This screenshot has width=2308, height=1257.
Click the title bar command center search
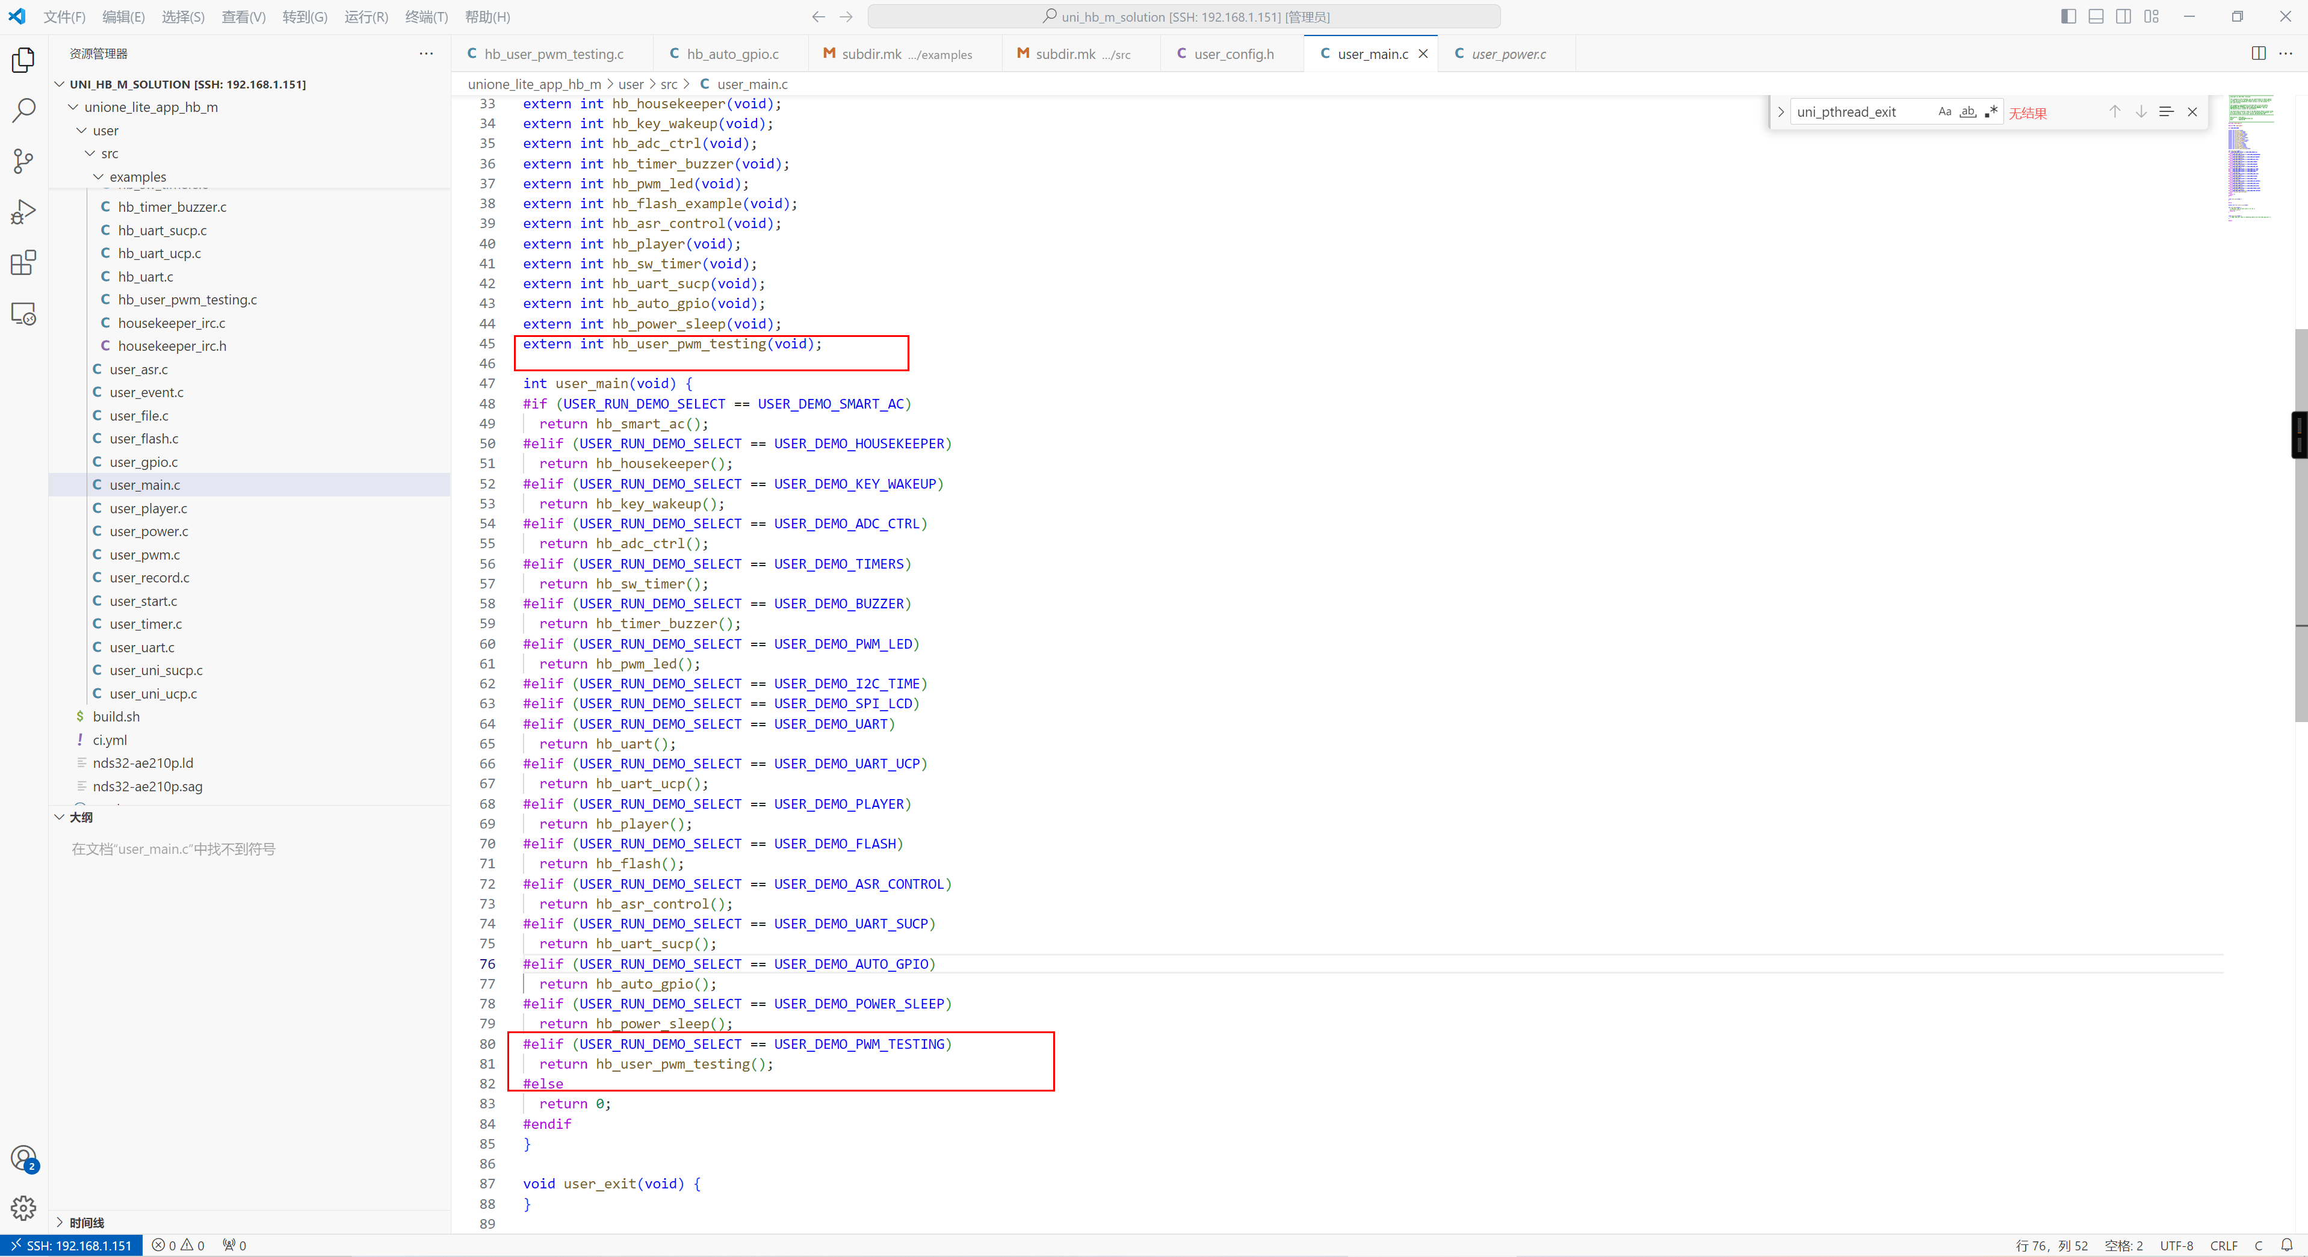1184,17
